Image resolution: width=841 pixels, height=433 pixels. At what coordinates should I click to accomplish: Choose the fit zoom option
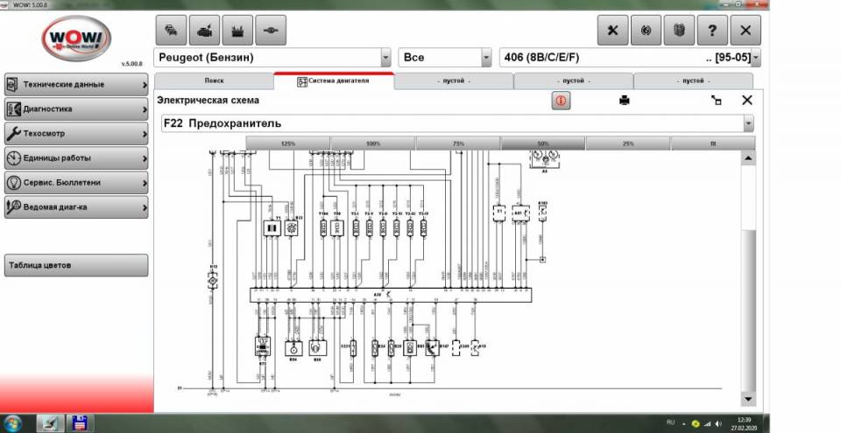point(712,143)
